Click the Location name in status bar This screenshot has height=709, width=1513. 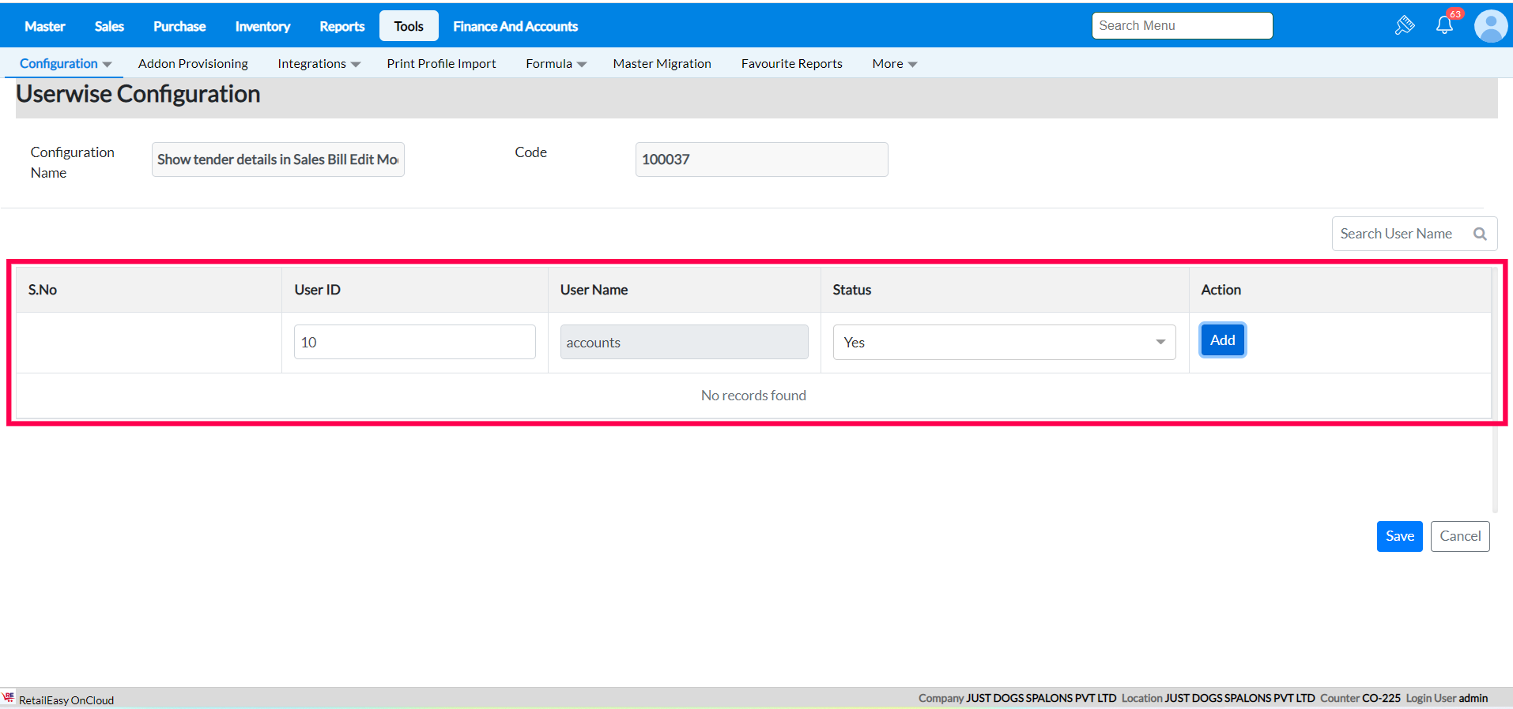click(x=1218, y=698)
